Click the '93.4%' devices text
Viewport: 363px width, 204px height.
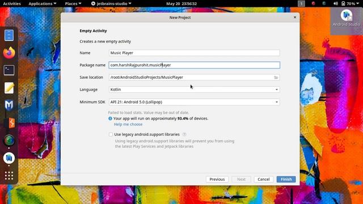coord(183,118)
